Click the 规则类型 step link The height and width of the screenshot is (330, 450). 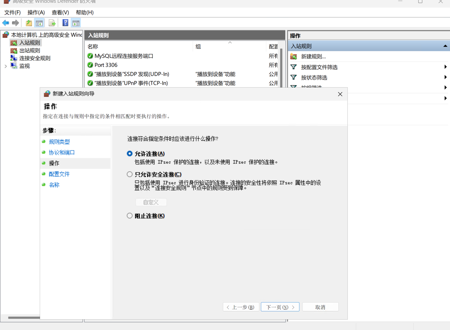coord(59,142)
